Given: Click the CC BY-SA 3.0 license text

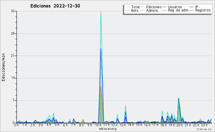Looking at the screenshot, I should click(204, 129).
